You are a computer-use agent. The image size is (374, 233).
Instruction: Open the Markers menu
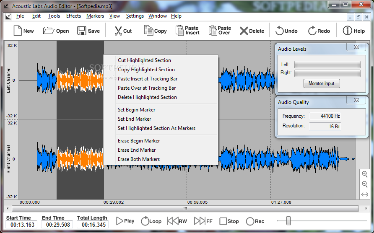tap(95, 16)
